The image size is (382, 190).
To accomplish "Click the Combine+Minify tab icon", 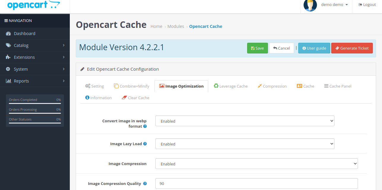I will [116, 86].
